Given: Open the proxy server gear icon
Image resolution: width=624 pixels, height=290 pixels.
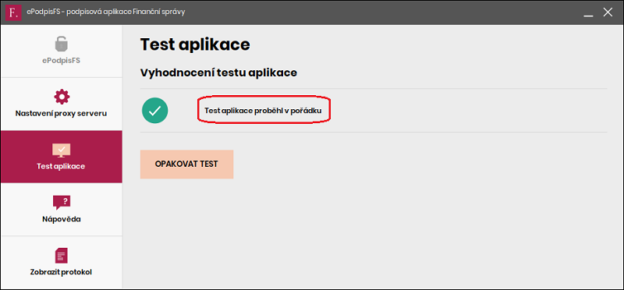Looking at the screenshot, I should click(62, 97).
